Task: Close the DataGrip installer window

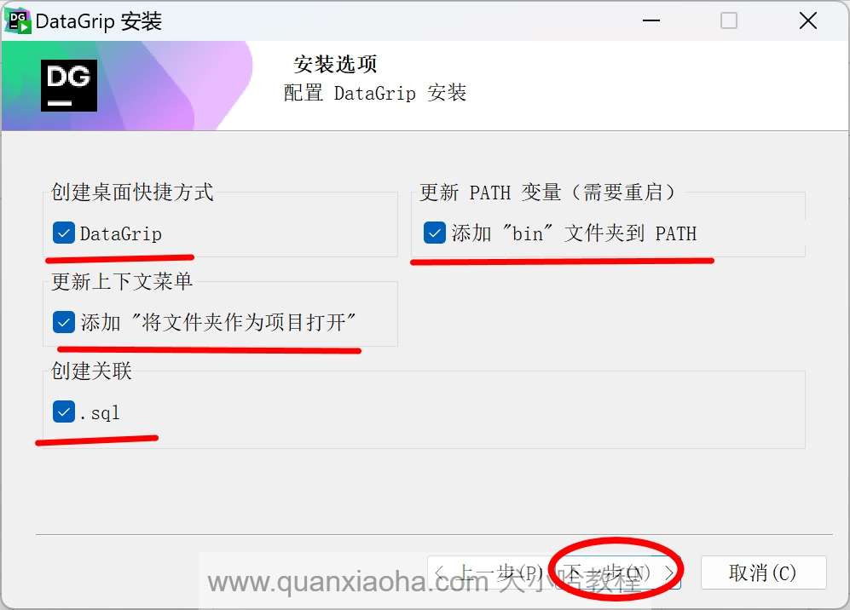Action: click(807, 20)
